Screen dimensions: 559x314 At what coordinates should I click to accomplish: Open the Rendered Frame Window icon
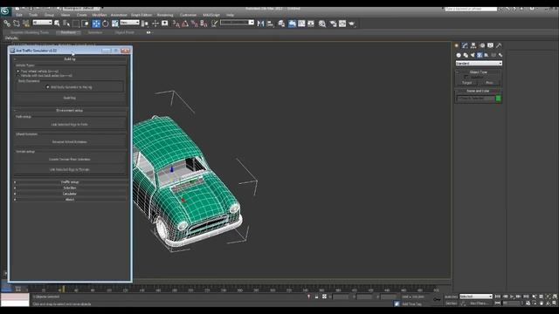tap(342, 24)
